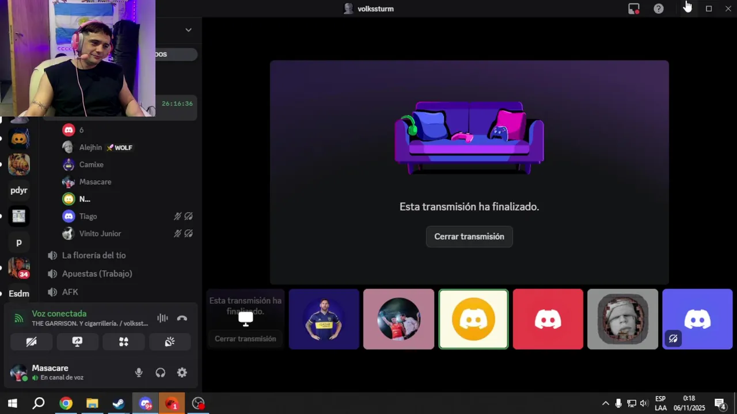Image resolution: width=737 pixels, height=414 pixels.
Task: Open Masacare user profile panel avatar
Action: [19, 373]
